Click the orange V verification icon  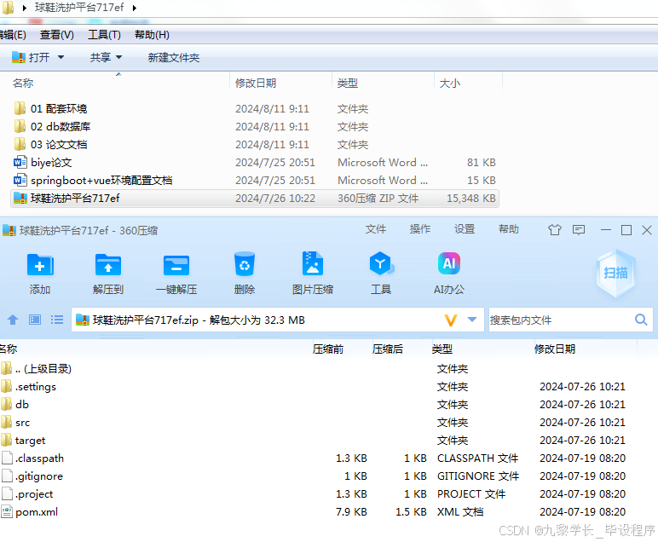point(451,320)
